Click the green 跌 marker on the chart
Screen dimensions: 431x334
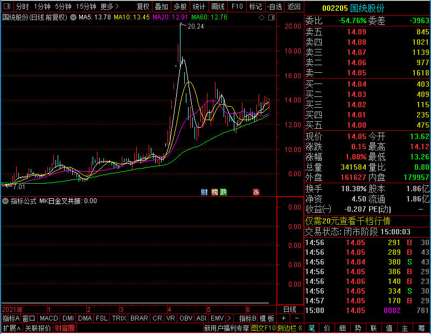pyautogui.click(x=224, y=192)
